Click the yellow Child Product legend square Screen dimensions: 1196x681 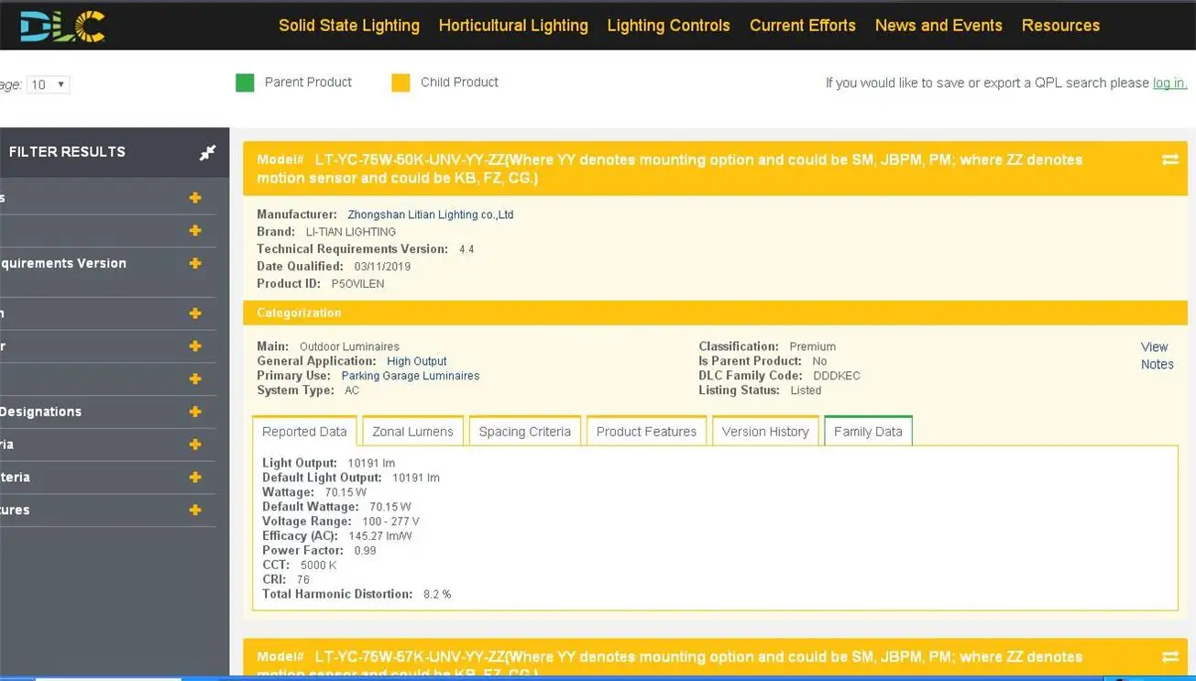[x=400, y=82]
